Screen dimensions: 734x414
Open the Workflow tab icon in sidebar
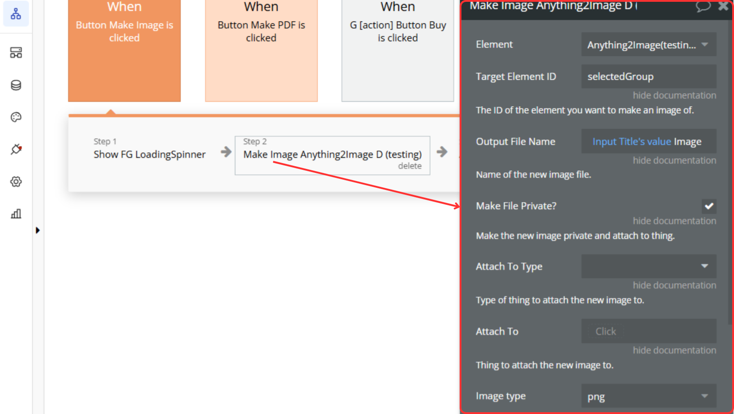[16, 14]
